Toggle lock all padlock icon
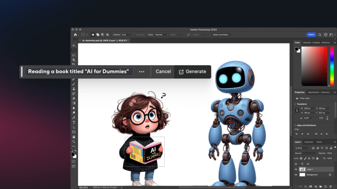Screen dimensions: 337x189 pos(317,158)
